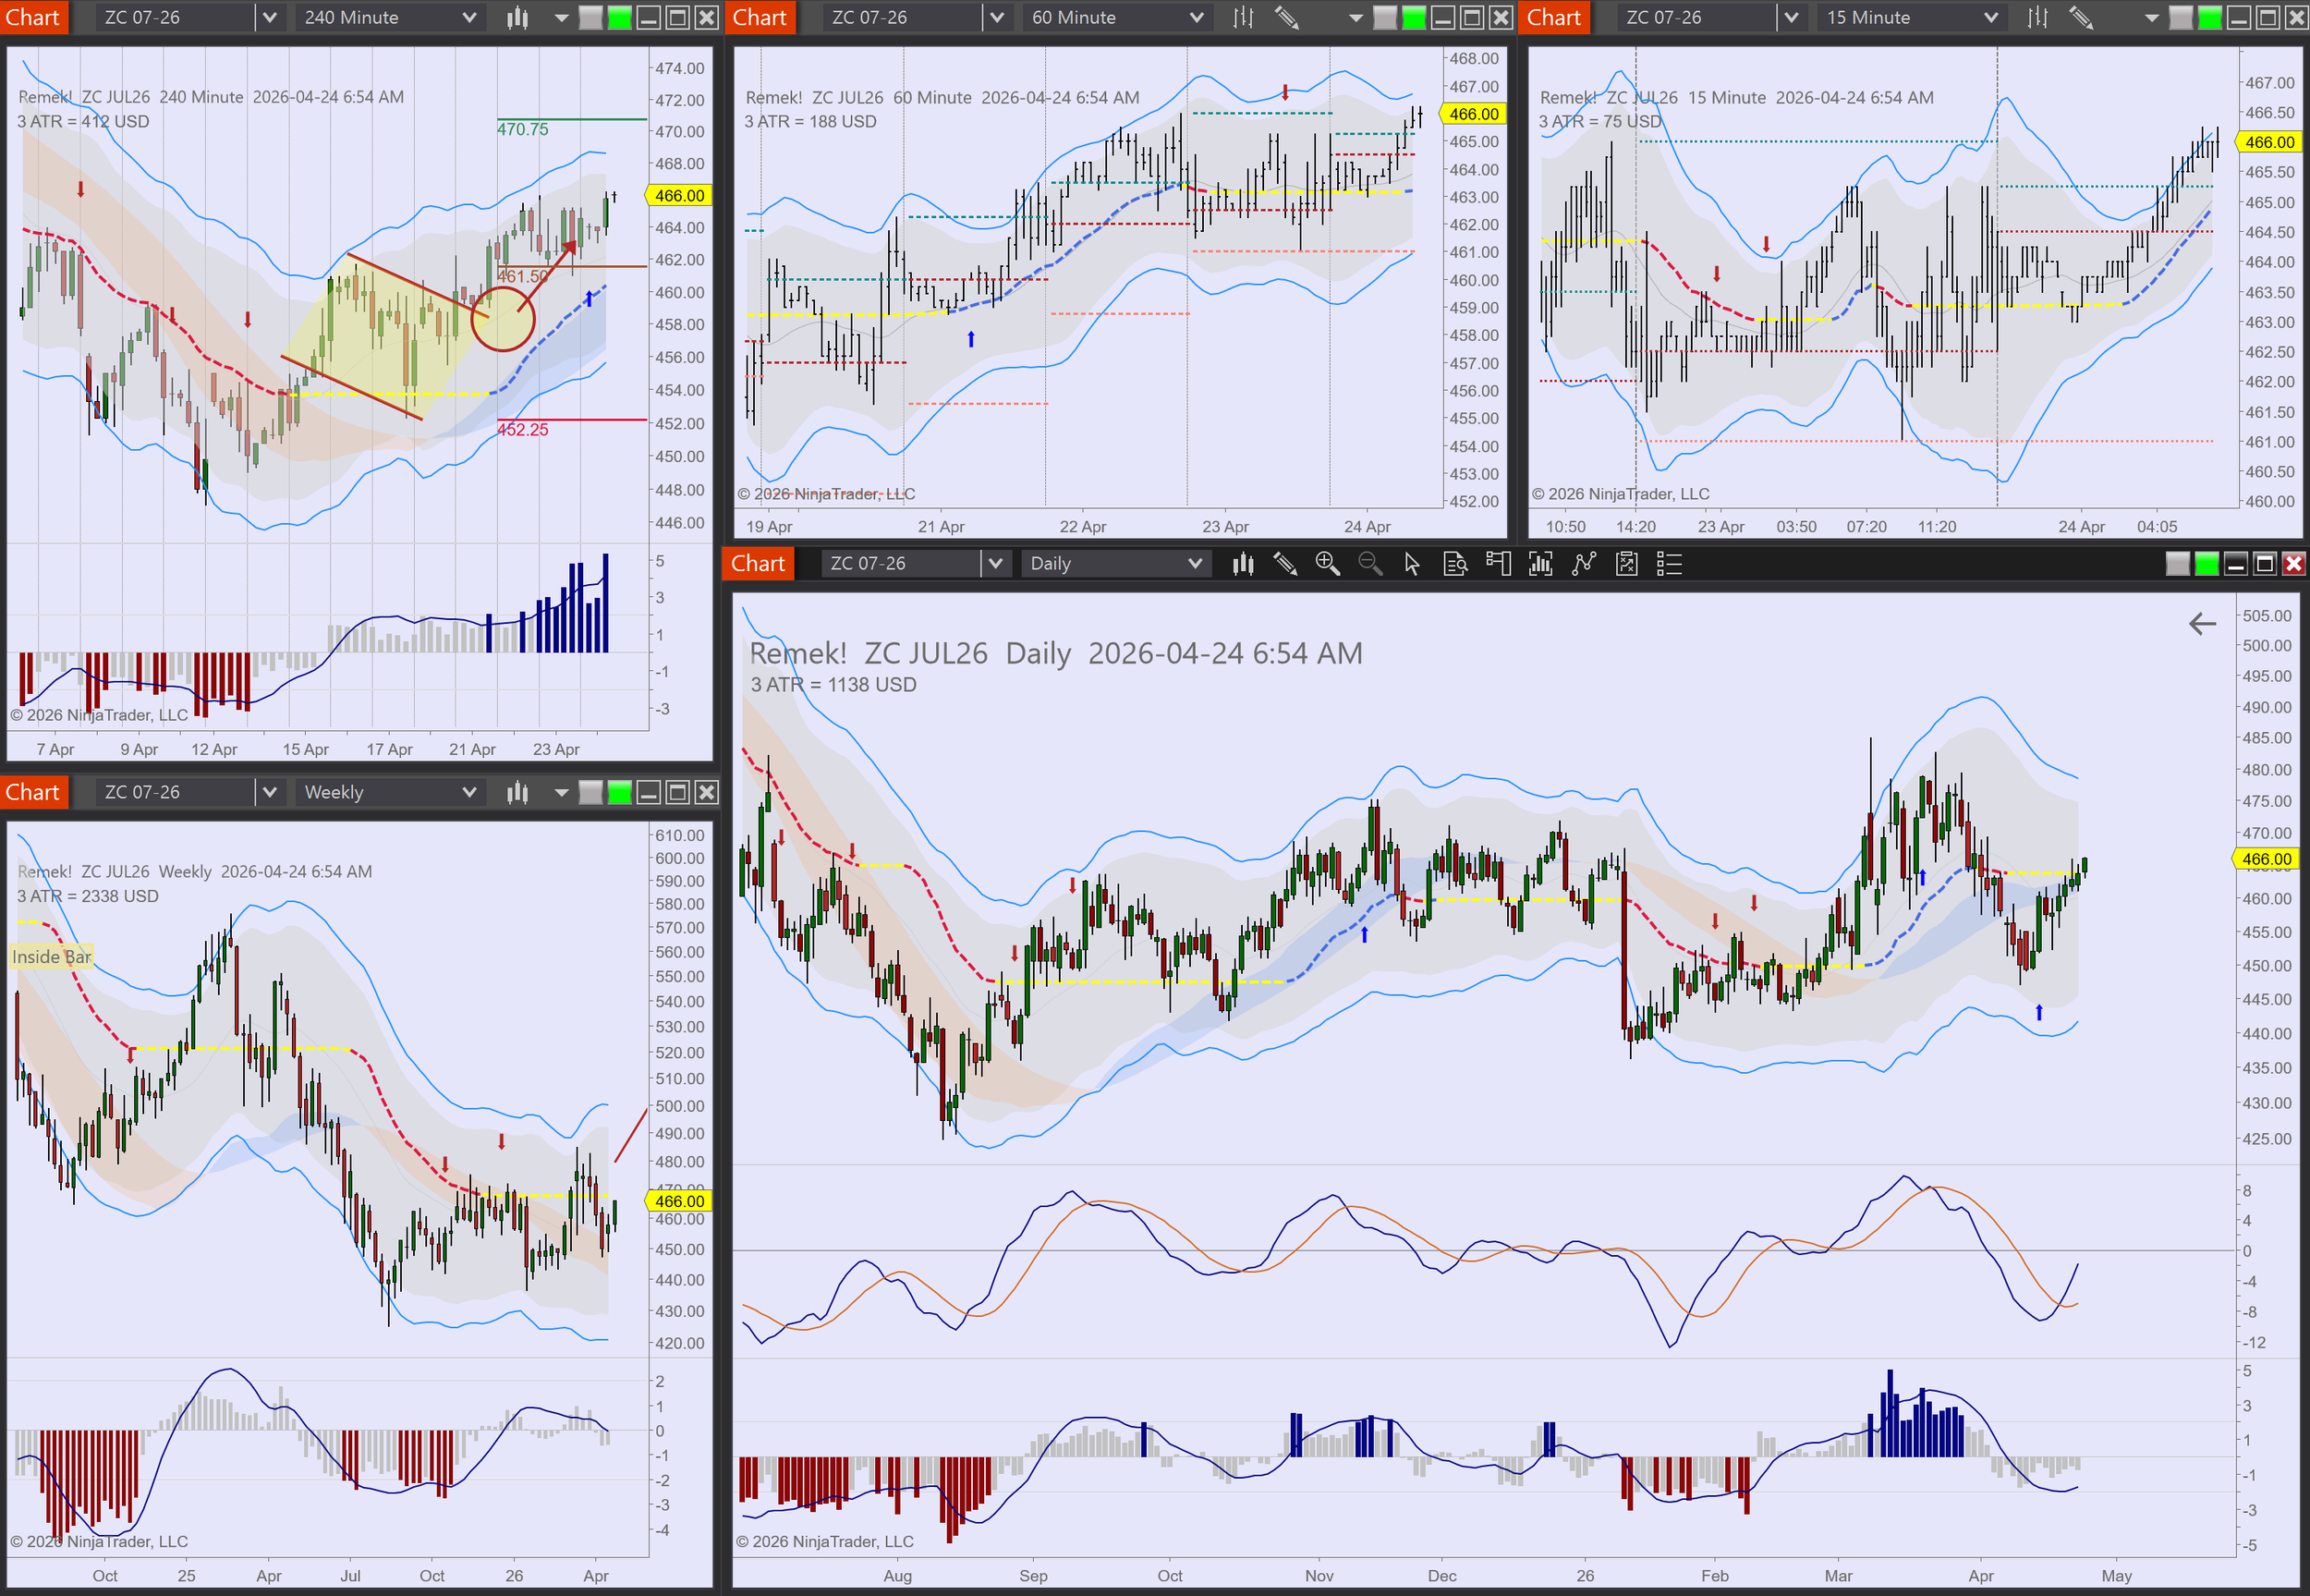The image size is (2310, 1596).
Task: Click Zoom In icon on Daily chart
Action: pos(1327,564)
